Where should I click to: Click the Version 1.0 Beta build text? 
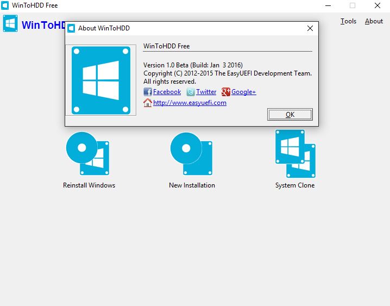[x=193, y=65]
